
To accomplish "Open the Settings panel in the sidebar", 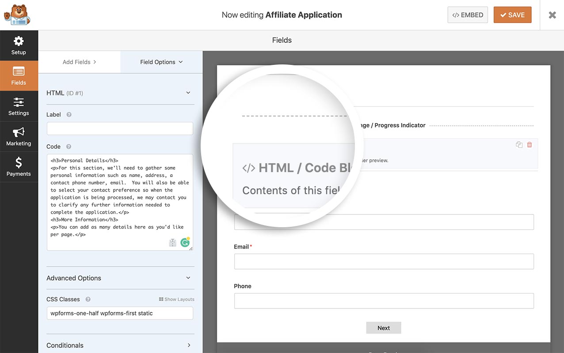I will tap(19, 106).
